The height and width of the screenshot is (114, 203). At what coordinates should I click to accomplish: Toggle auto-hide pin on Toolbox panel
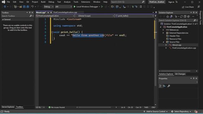pos(29,13)
